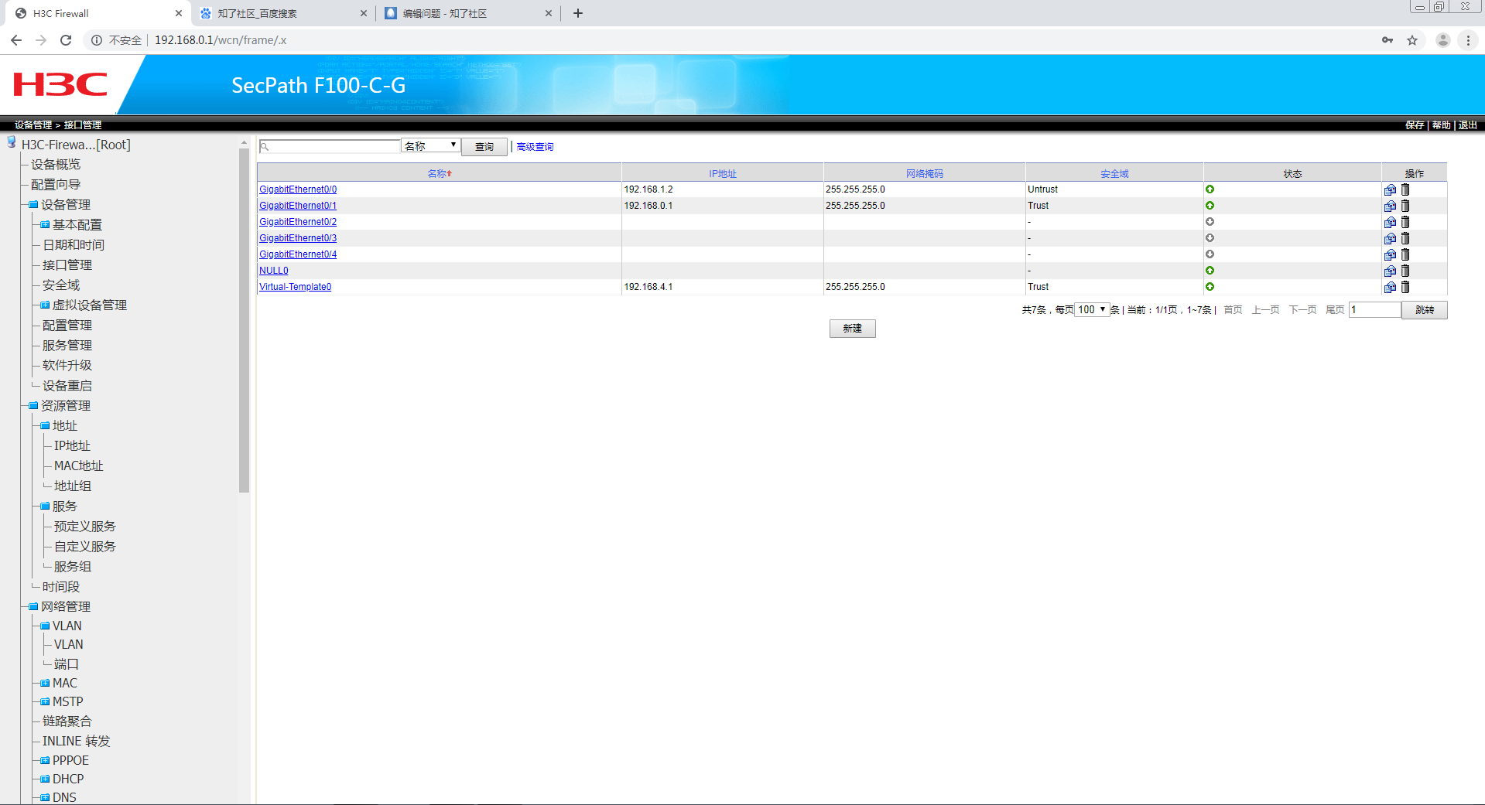Open the browser profile avatar
The image size is (1485, 805).
[x=1442, y=40]
